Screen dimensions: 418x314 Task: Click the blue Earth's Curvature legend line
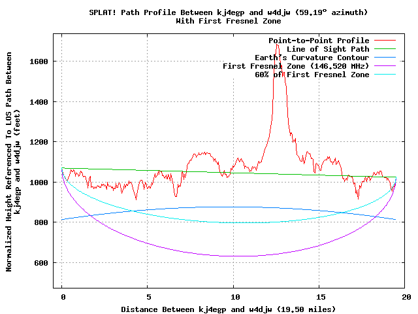(x=385, y=58)
